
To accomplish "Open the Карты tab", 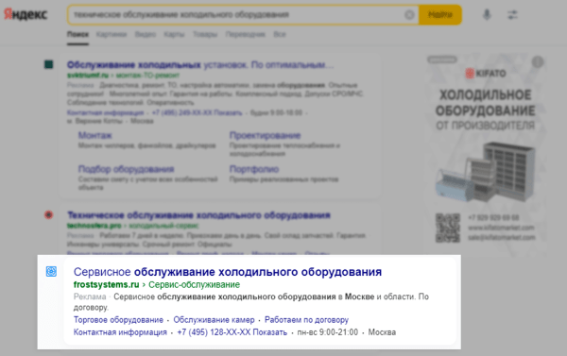I will pyautogui.click(x=174, y=34).
